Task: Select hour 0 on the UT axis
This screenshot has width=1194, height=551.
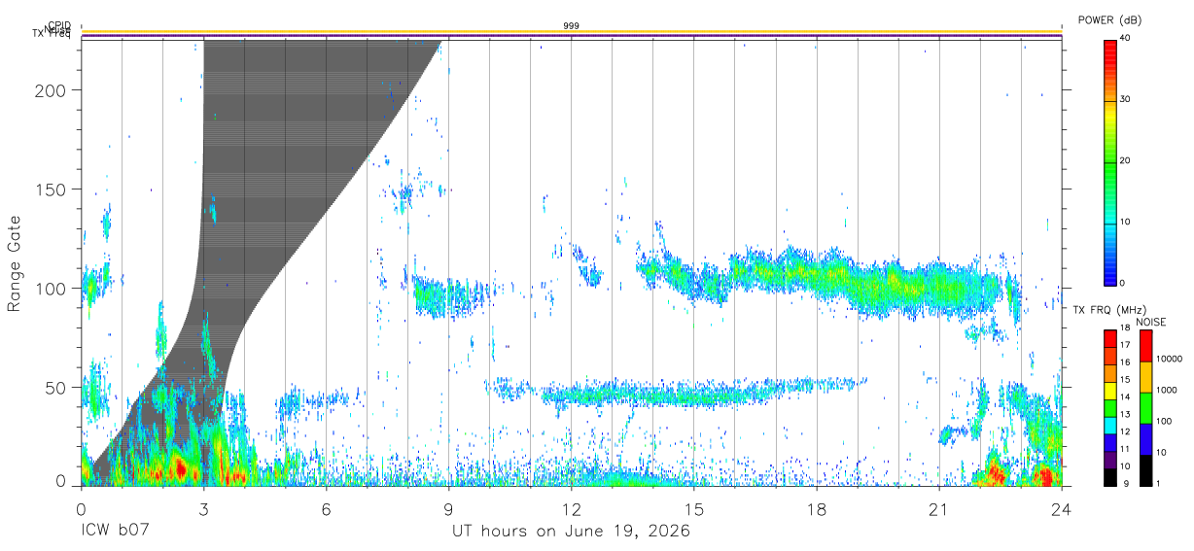Action: [81, 508]
